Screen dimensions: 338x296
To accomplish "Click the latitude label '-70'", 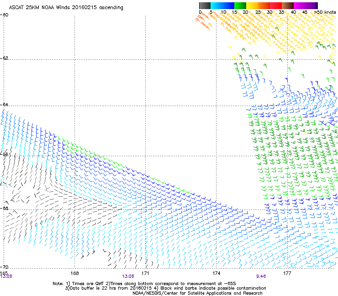I will pyautogui.click(x=4, y=267).
